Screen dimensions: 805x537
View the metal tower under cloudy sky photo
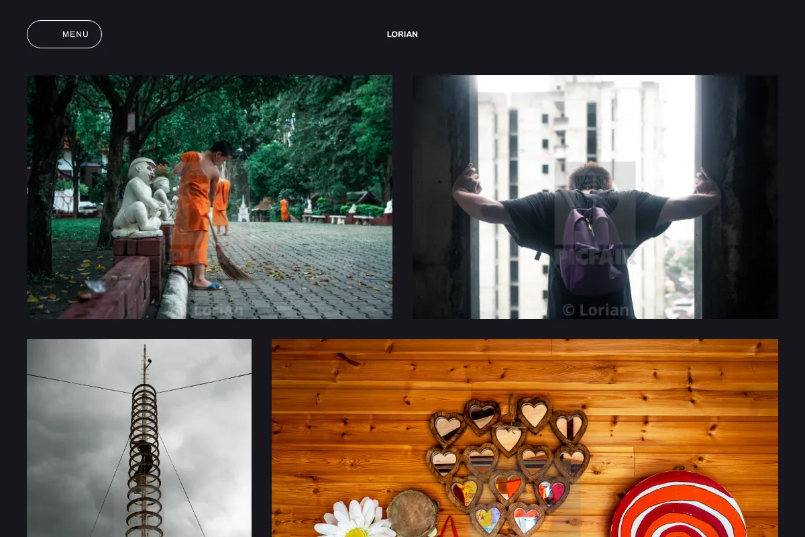tap(139, 438)
